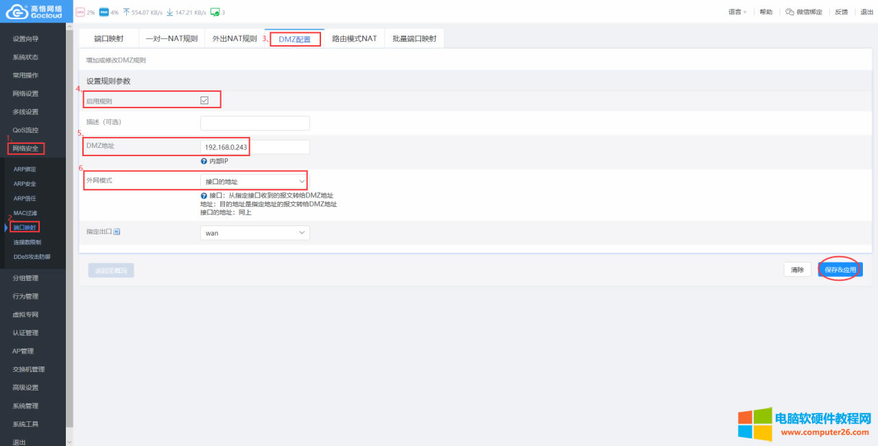Expand the 语言 language dropdown
Screen dimensions: 878x446
click(x=737, y=12)
